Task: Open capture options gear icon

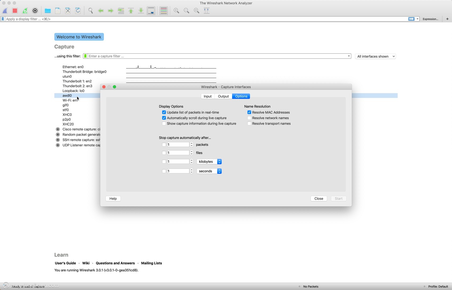Action: 35,11
